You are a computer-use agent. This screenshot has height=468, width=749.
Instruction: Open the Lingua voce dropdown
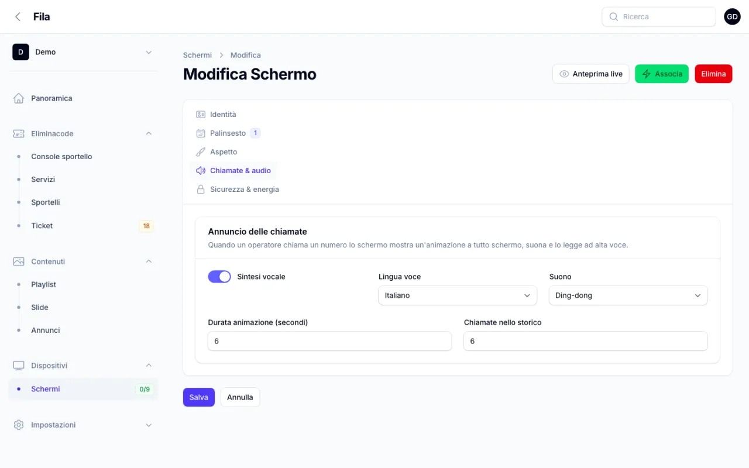pyautogui.click(x=458, y=295)
